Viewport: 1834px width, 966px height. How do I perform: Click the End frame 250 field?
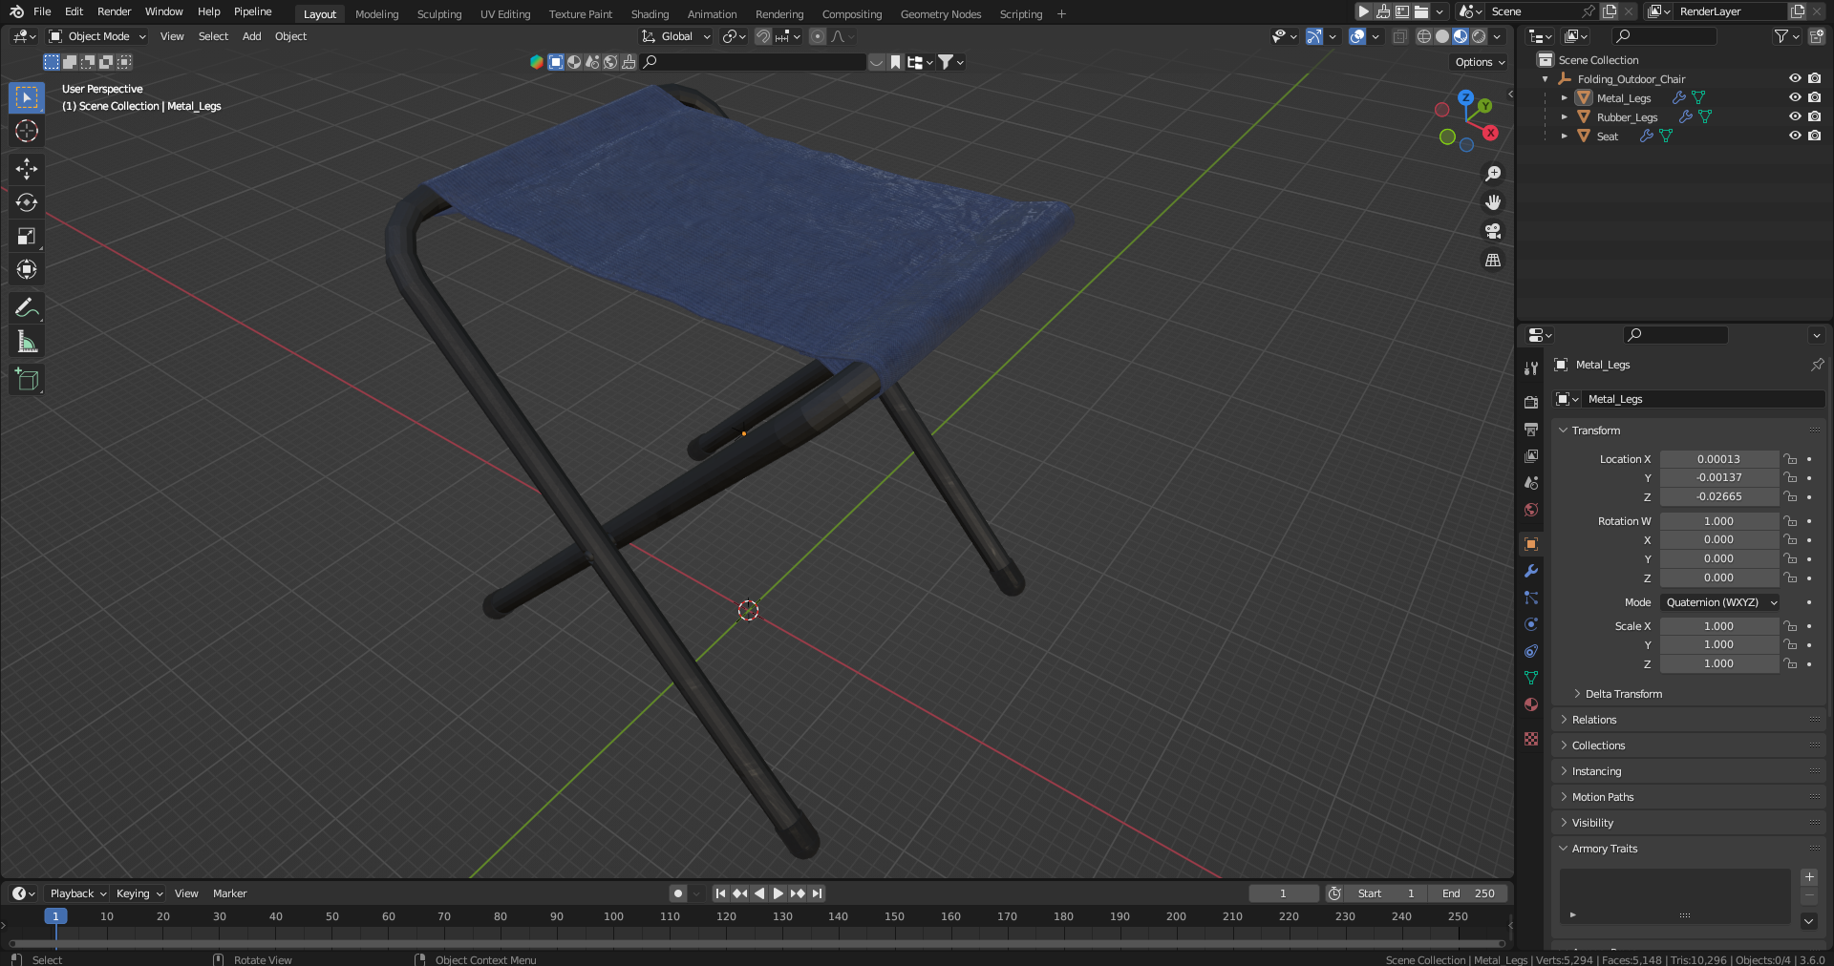1469,893
